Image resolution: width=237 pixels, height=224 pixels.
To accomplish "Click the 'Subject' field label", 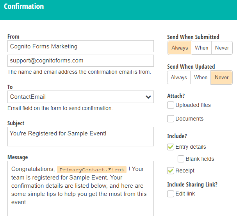I will [x=16, y=123].
